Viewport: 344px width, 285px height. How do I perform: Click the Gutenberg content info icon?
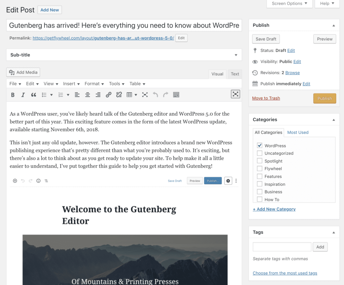38,181
